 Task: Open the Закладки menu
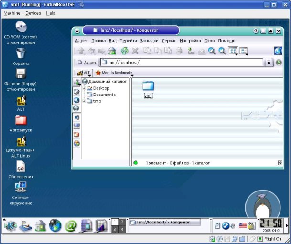tap(149, 41)
